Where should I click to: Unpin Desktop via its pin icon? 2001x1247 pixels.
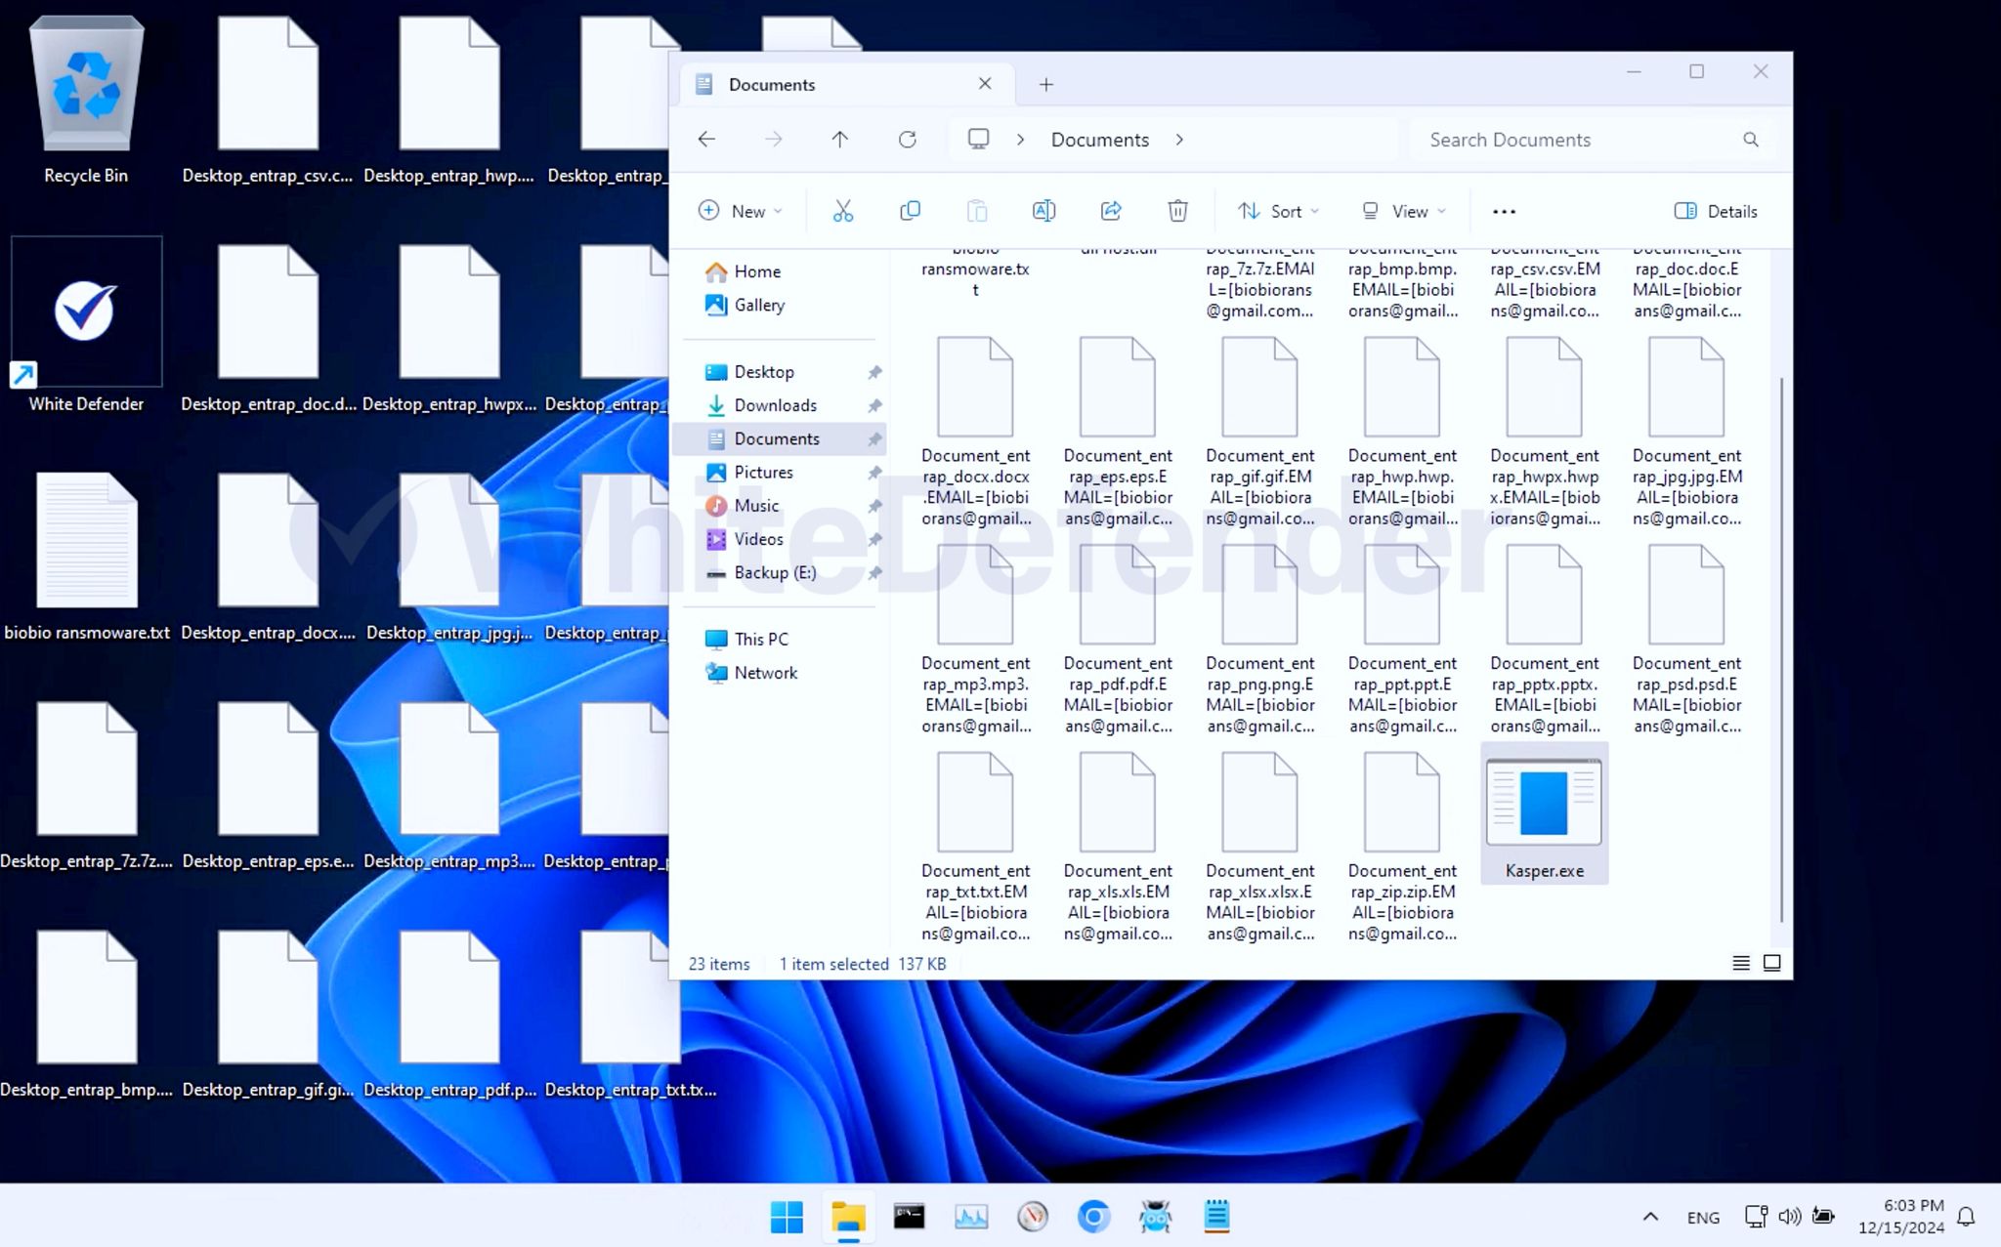pos(874,372)
